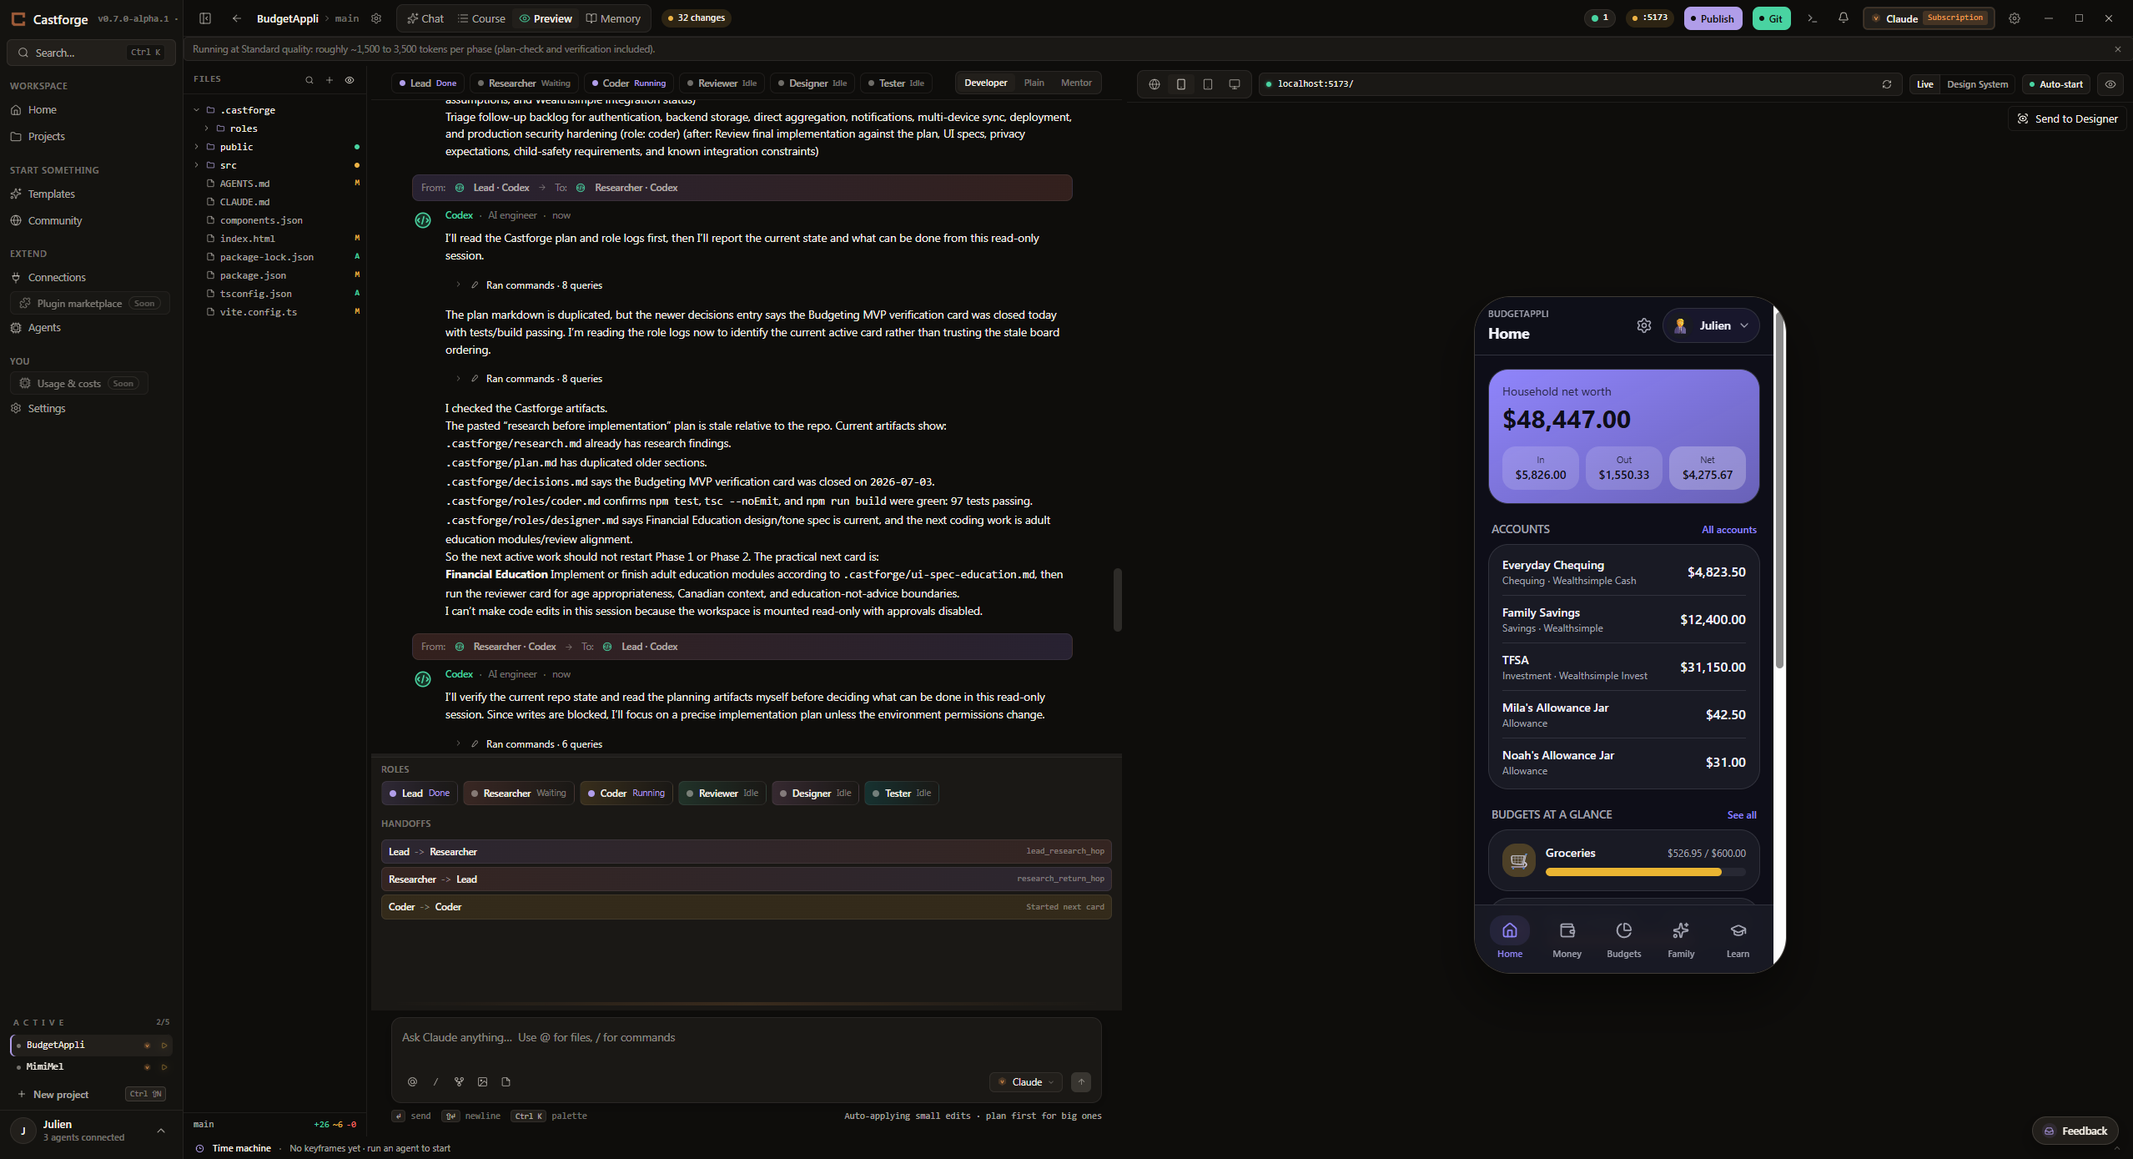2133x1159 pixels.
Task: Send message with the up-arrow button
Action: (x=1081, y=1082)
